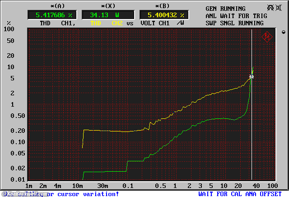
Task: Click the y-axis value 0.50
Action: pyautogui.click(x=18, y=116)
